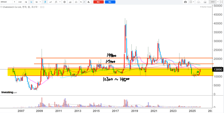Viewport: 224px width, 113px height.
Task: Open chart settings gear icon
Action: (65, 2)
